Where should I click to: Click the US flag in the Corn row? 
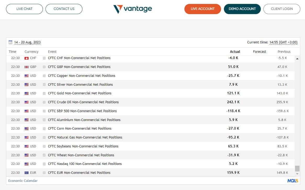coord(26,129)
